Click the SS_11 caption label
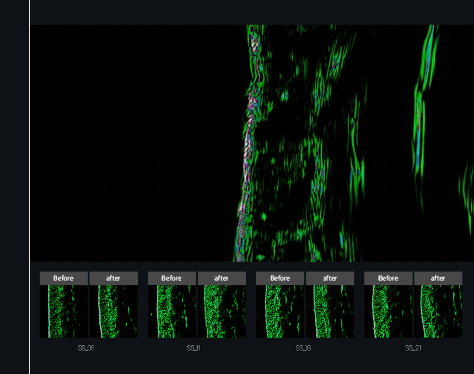 194,348
